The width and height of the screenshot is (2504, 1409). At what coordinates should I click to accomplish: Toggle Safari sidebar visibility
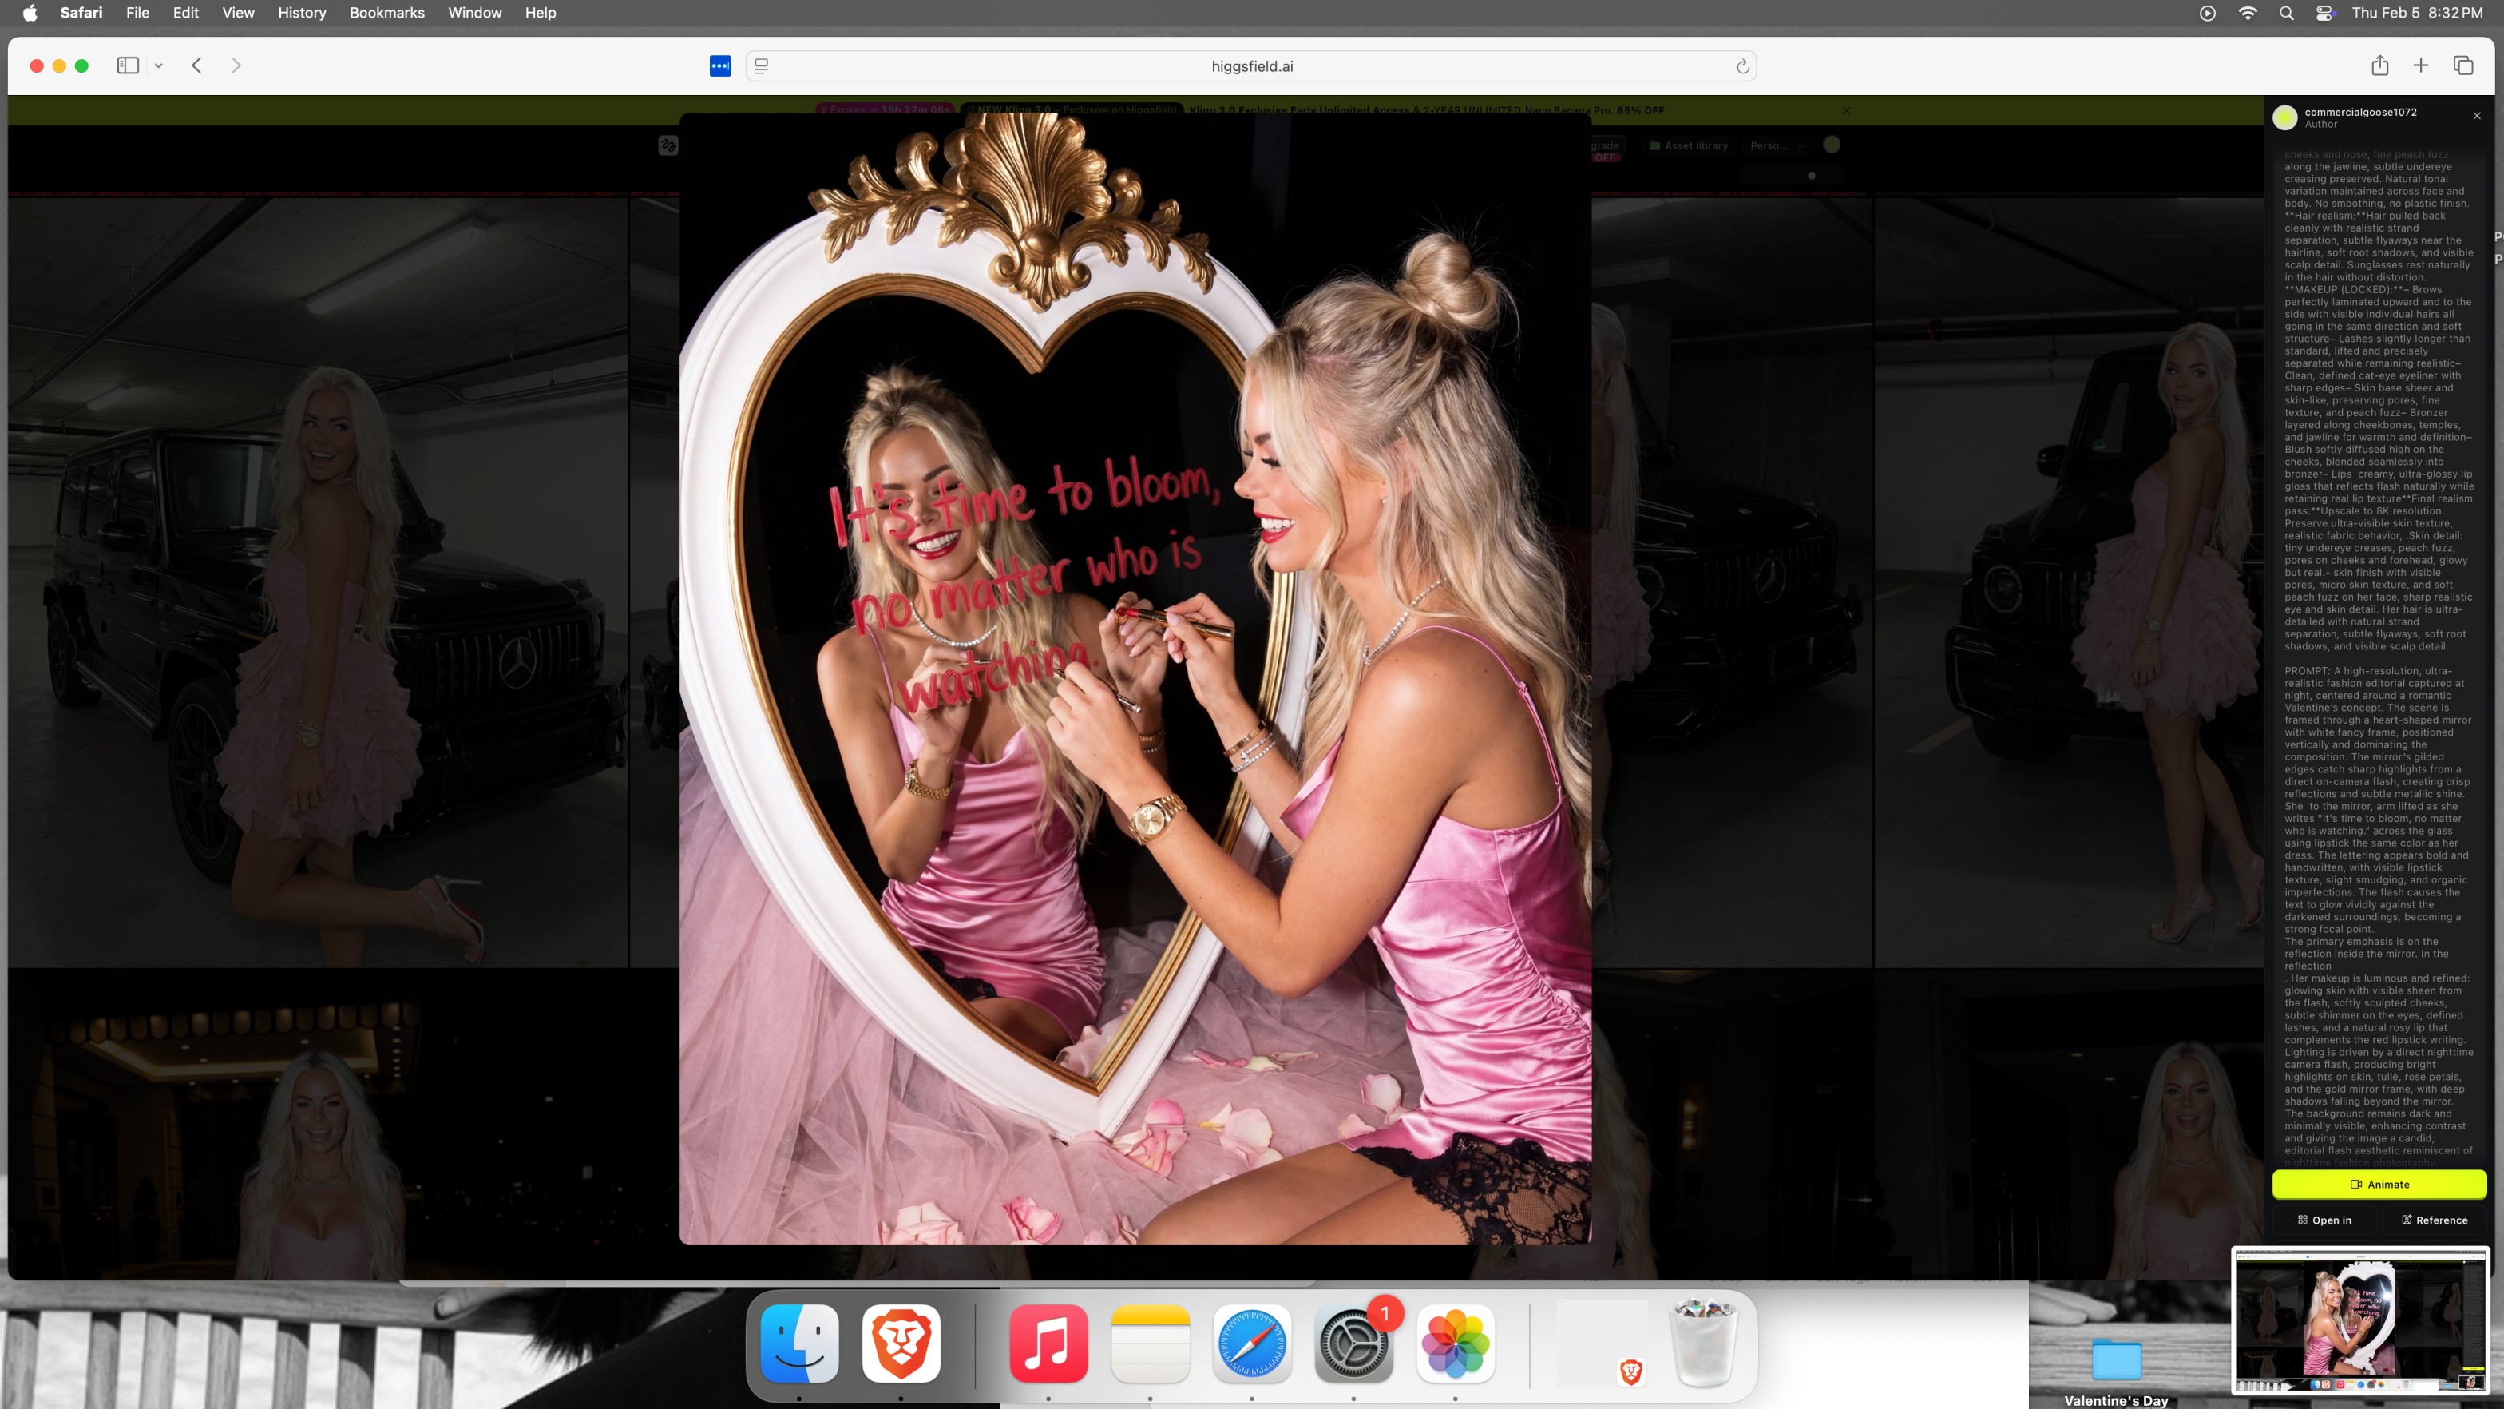[x=127, y=65]
